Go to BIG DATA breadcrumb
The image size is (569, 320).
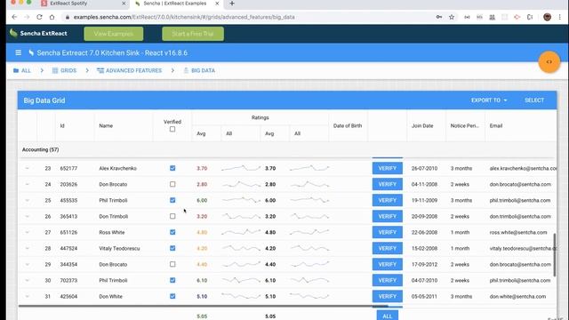click(x=199, y=70)
